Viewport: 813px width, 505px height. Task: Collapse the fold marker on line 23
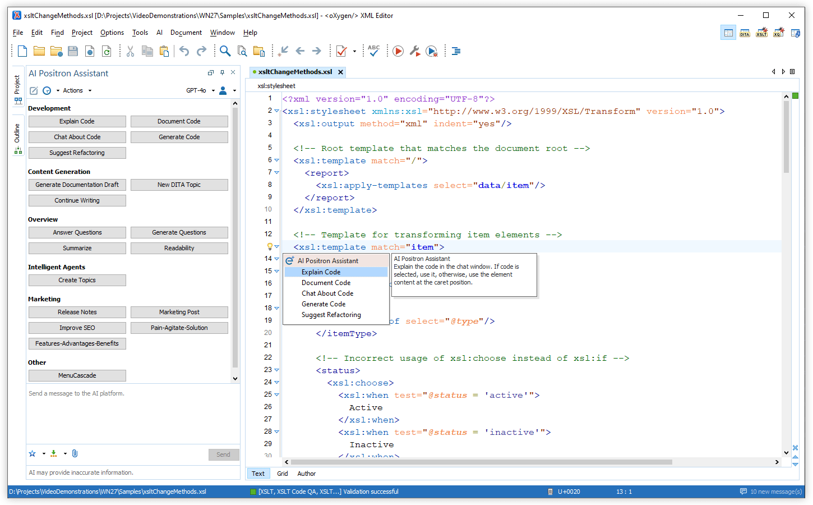click(276, 370)
